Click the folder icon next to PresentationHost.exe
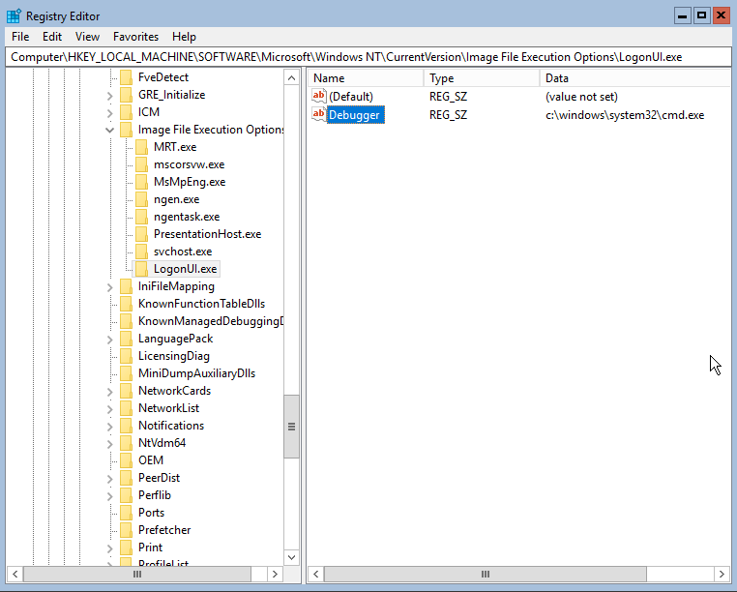Image resolution: width=737 pixels, height=592 pixels. tap(141, 234)
